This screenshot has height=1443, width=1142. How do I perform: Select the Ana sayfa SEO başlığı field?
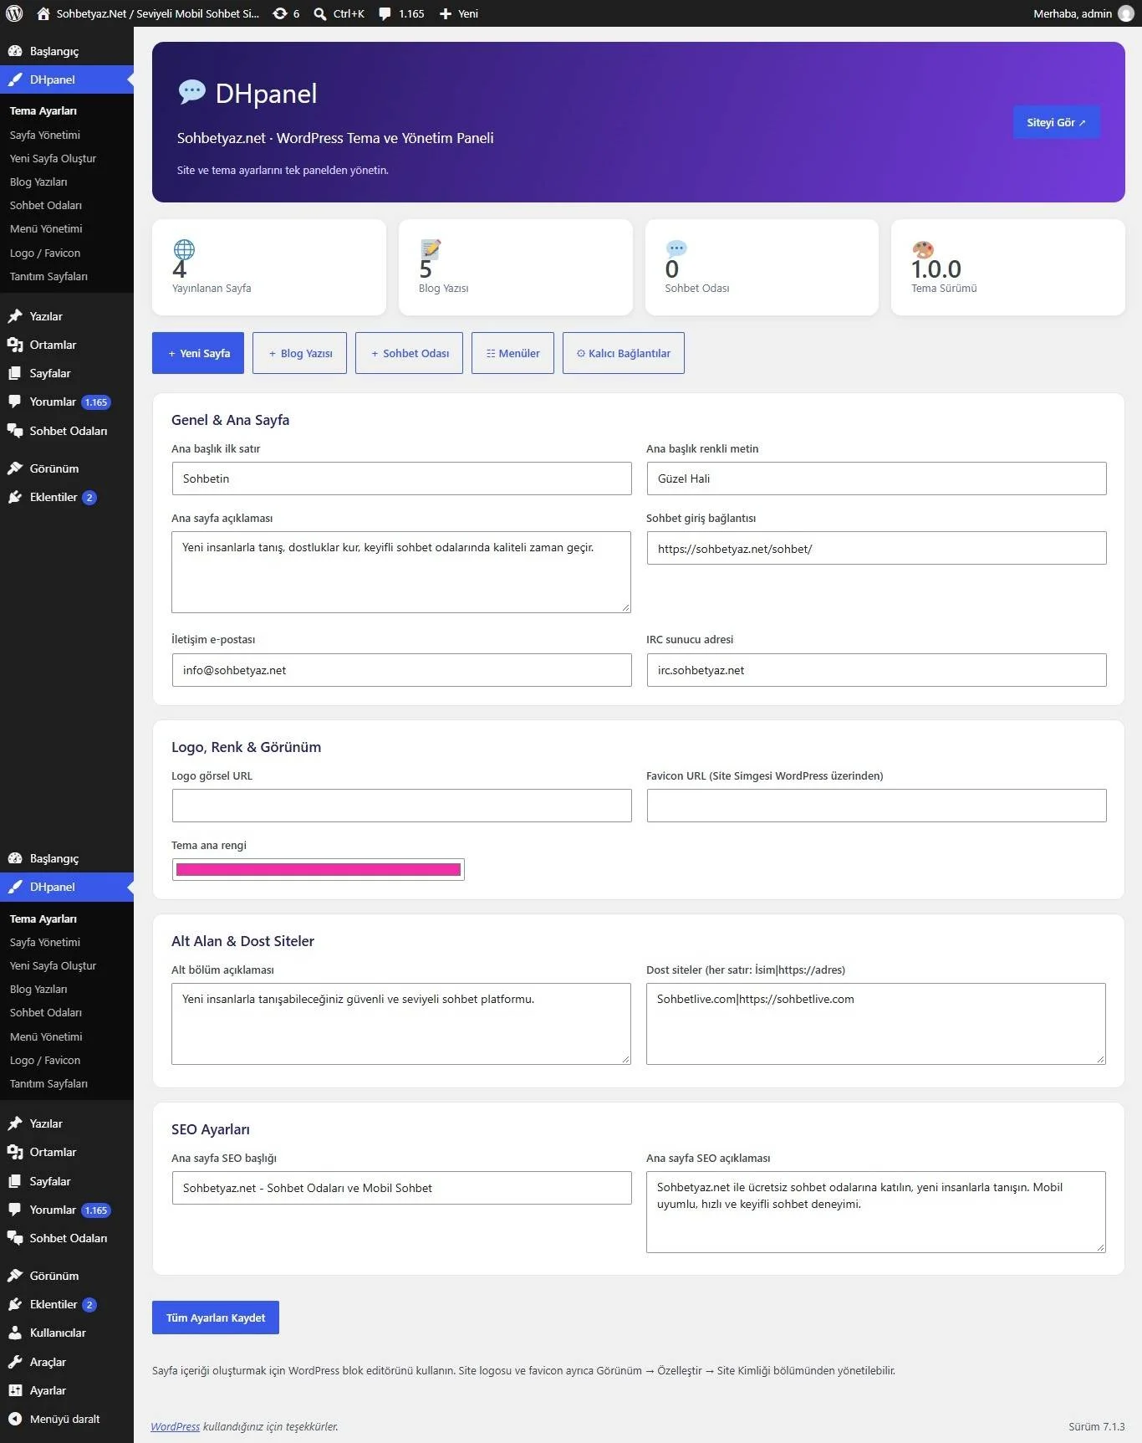pos(402,1188)
